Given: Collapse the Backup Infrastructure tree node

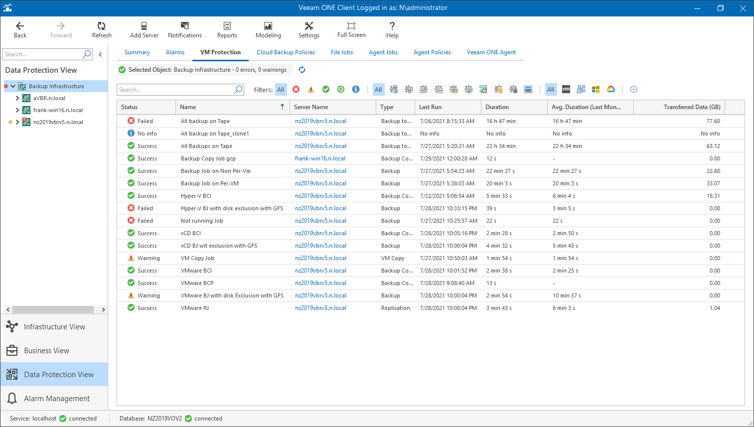Looking at the screenshot, I should tap(13, 86).
